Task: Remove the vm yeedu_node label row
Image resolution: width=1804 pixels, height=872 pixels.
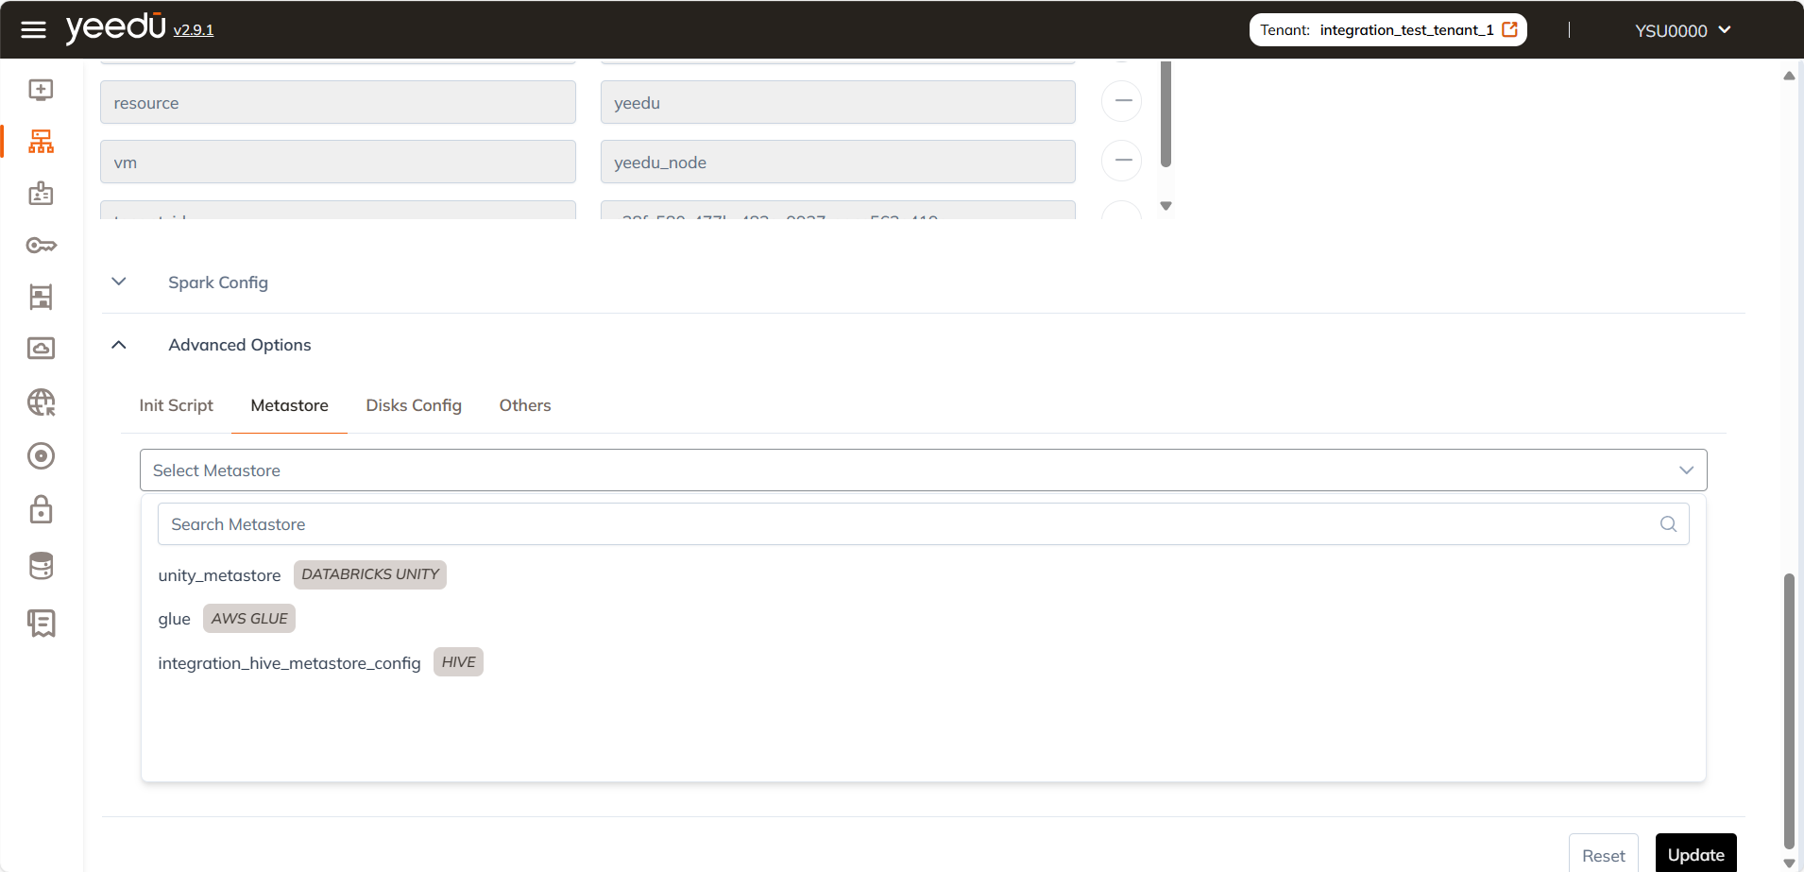Action: point(1121,161)
